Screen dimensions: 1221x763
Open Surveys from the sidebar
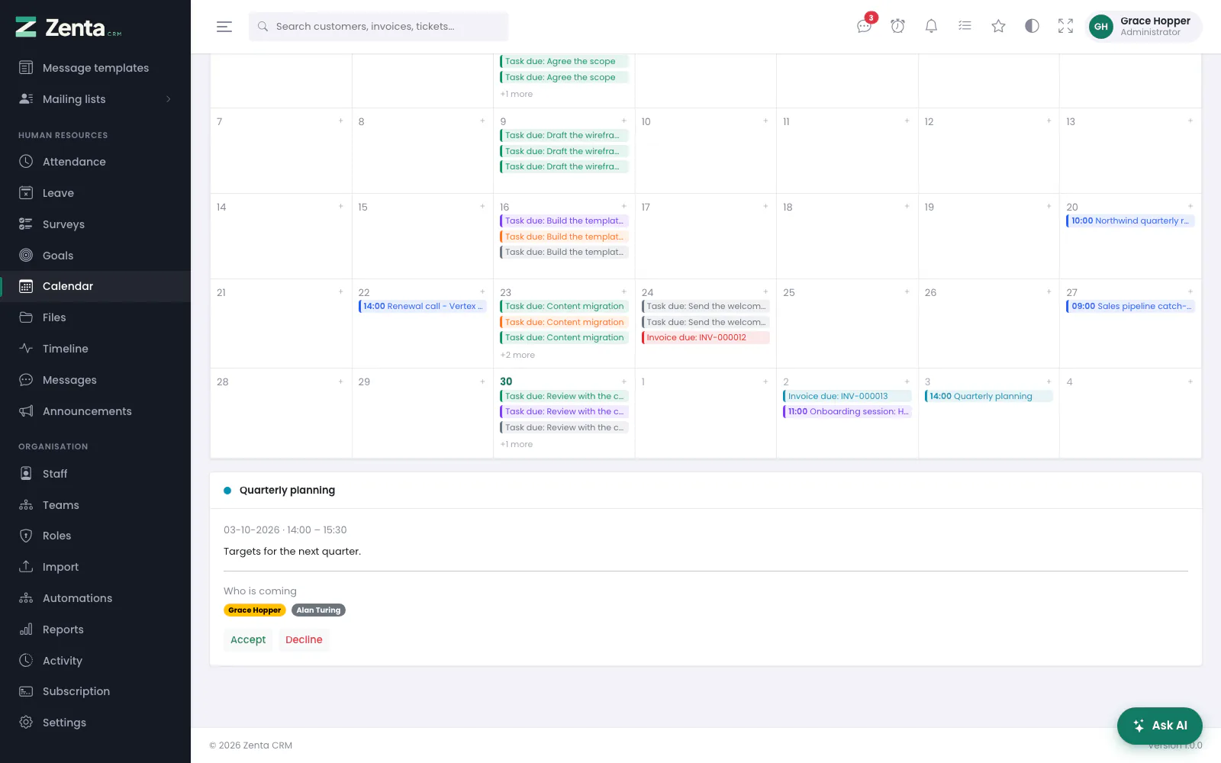coord(95,224)
